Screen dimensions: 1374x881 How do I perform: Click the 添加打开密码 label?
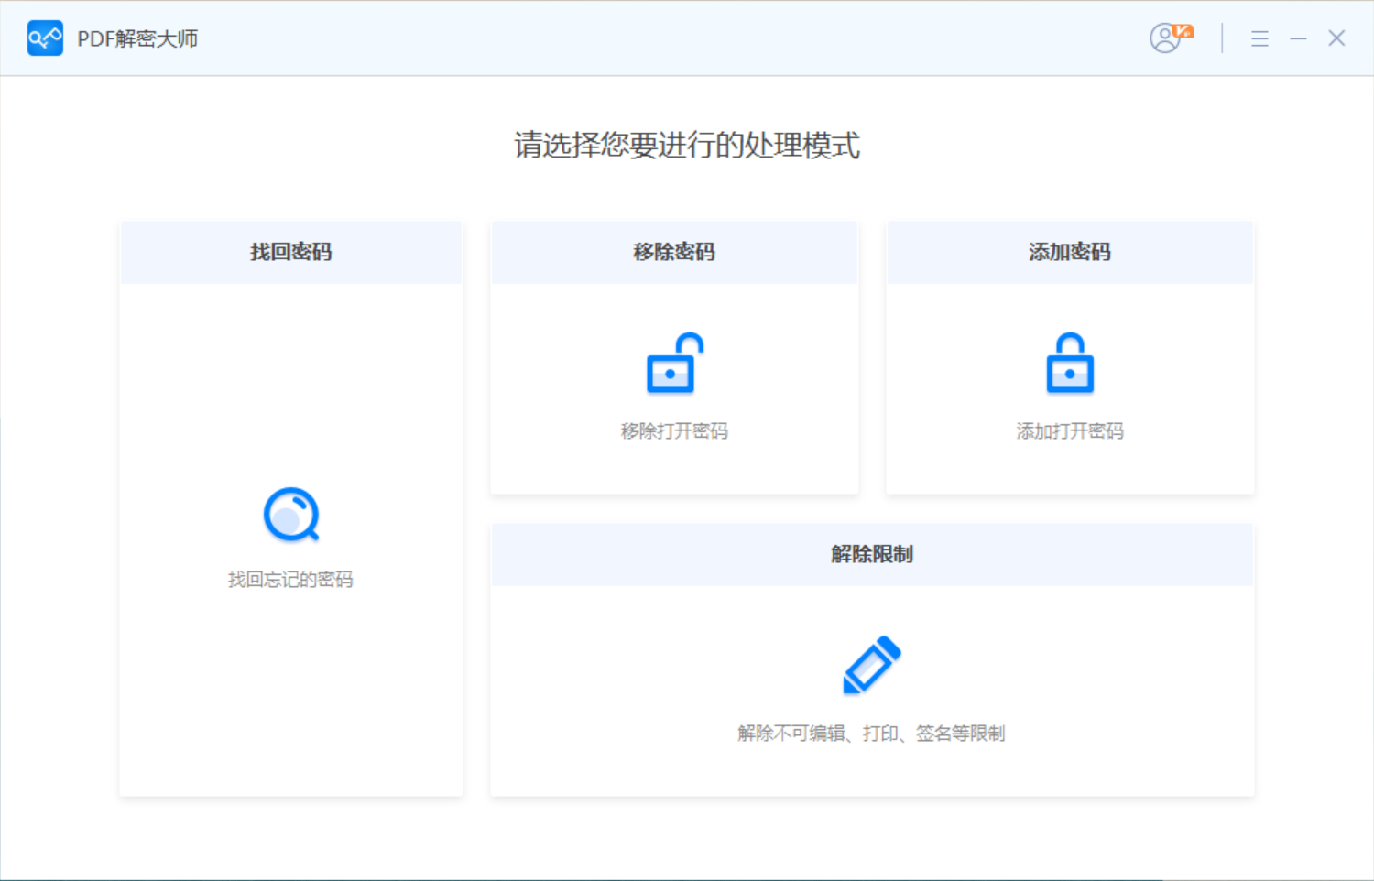(1069, 430)
